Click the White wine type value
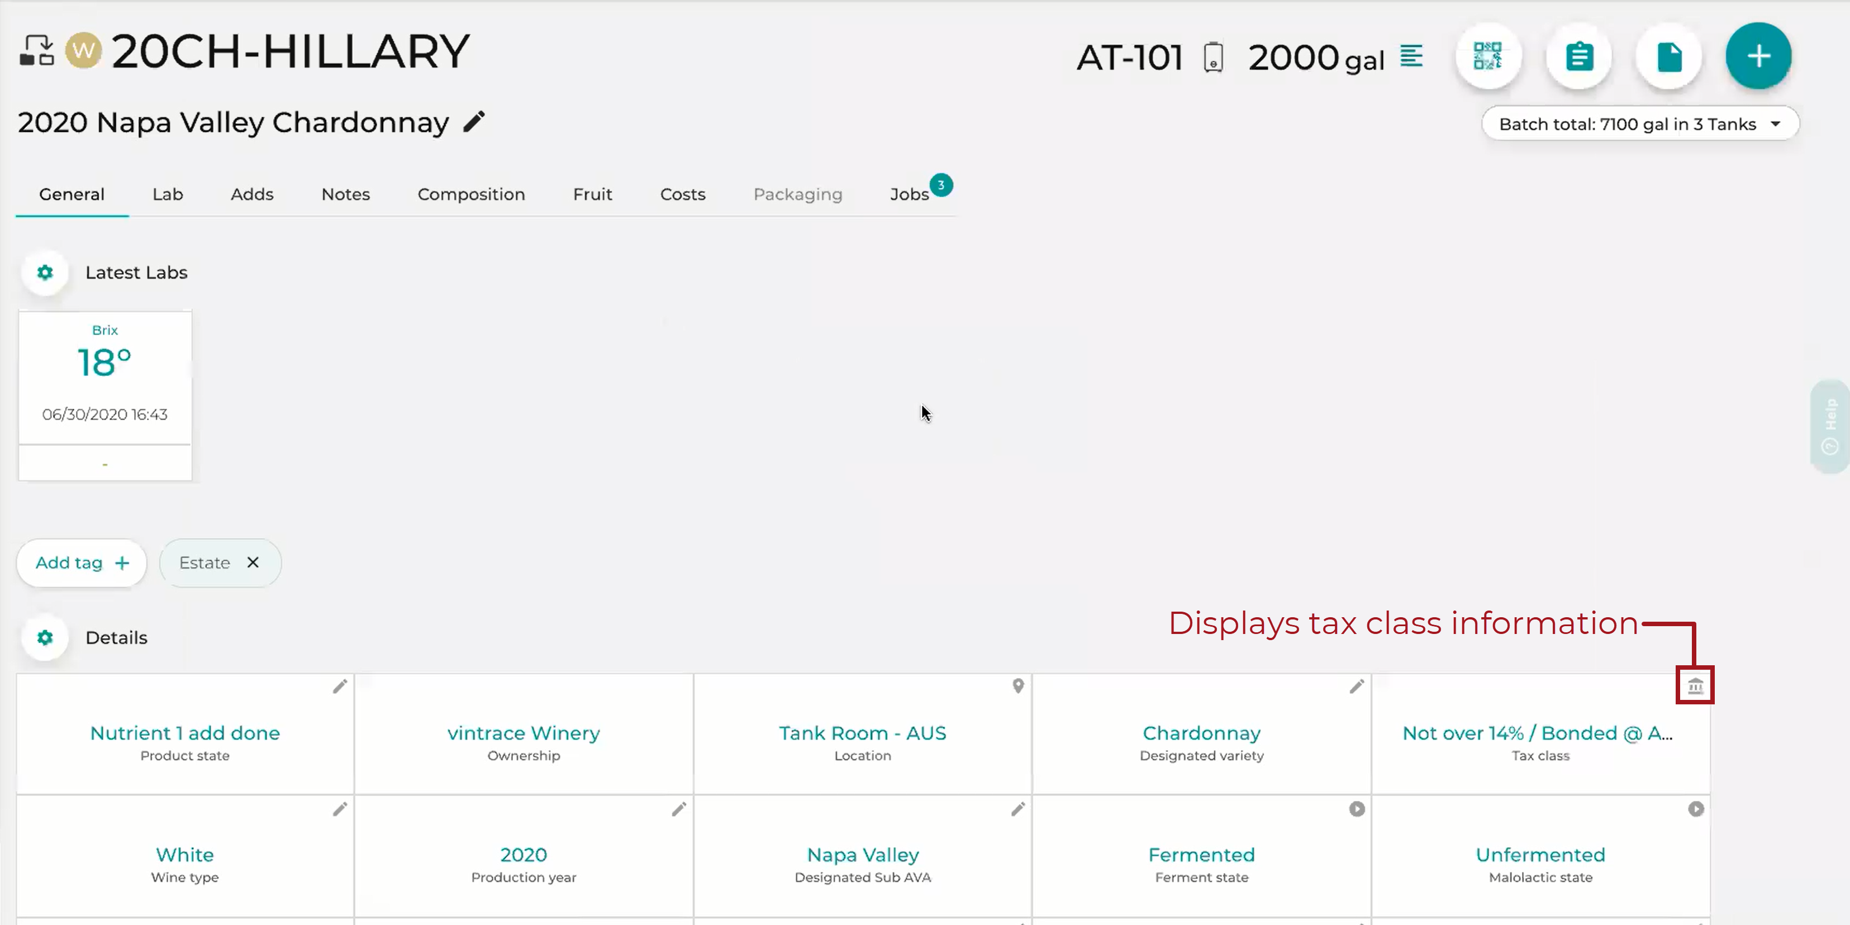Screen dimensions: 1850x925 (x=184, y=855)
